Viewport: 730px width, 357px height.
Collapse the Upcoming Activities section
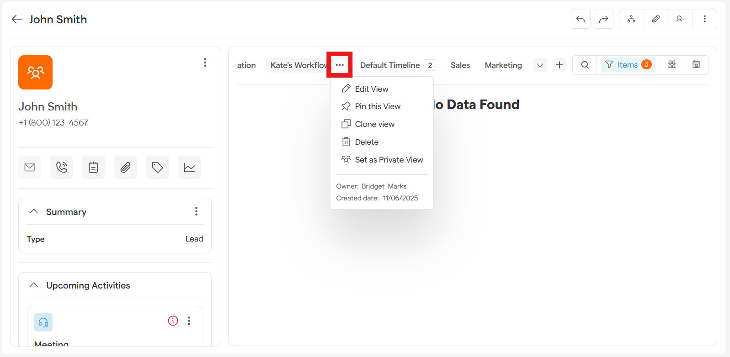click(34, 285)
